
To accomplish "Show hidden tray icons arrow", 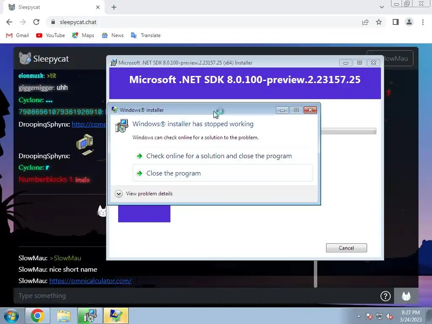I will 359,316.
